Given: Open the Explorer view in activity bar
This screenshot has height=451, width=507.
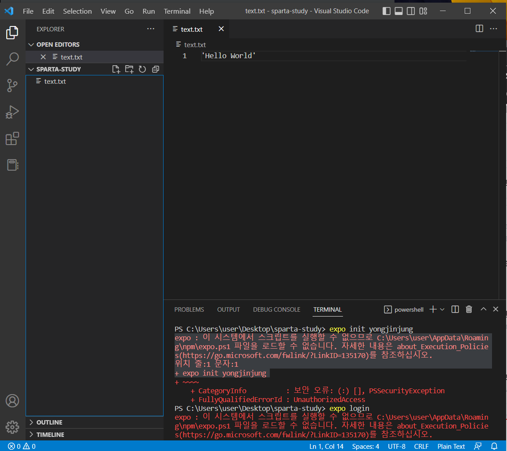Looking at the screenshot, I should click(x=12, y=33).
